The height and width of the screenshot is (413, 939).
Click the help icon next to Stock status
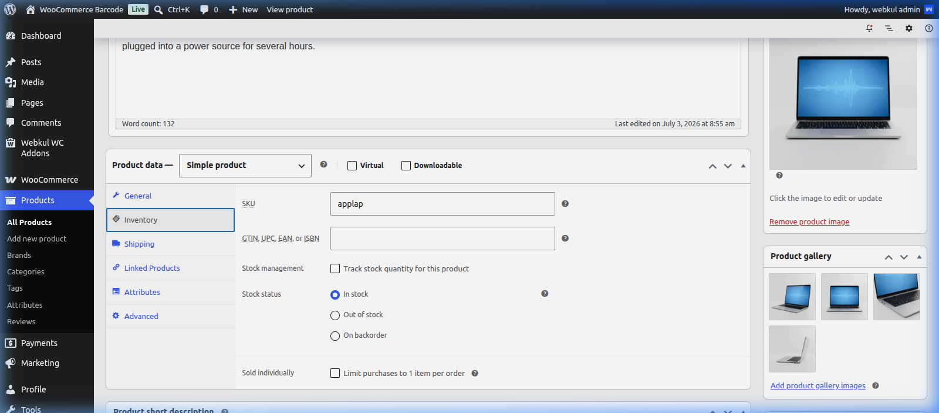pos(545,294)
